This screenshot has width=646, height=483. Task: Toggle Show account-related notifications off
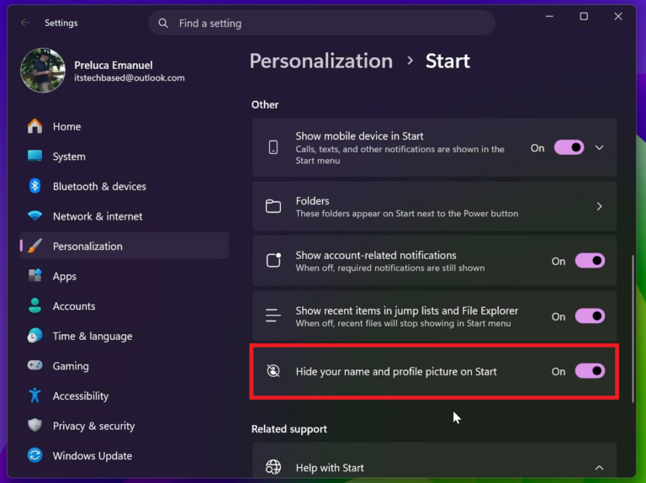590,261
